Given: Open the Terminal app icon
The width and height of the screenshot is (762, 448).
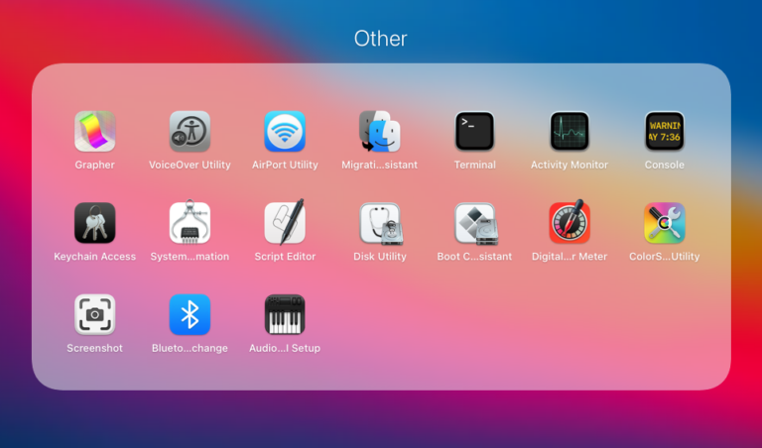Looking at the screenshot, I should pos(474,131).
